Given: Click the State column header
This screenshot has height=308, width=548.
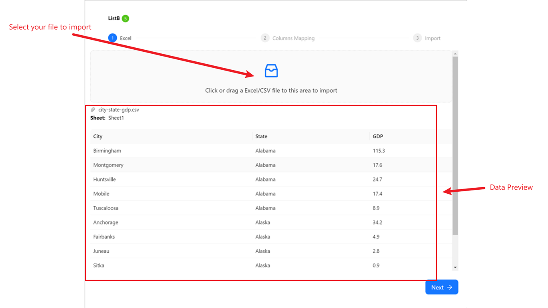Looking at the screenshot, I should (261, 136).
